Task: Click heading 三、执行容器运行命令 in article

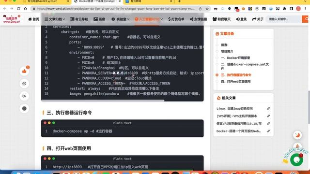Action: pyautogui.click(x=69, y=113)
